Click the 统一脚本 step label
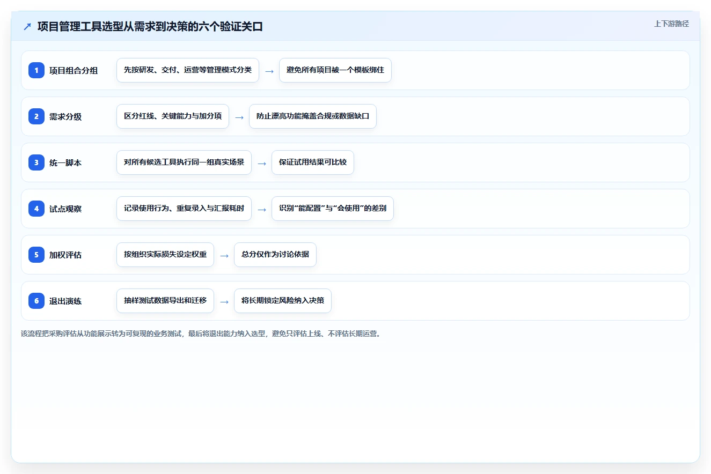The width and height of the screenshot is (711, 474). 65,162
